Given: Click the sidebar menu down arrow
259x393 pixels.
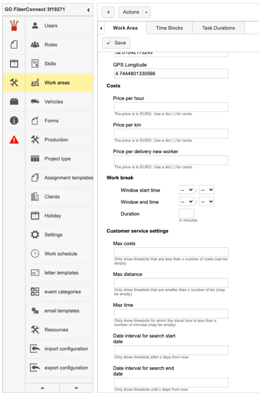Looking at the screenshot, I should point(76,388).
